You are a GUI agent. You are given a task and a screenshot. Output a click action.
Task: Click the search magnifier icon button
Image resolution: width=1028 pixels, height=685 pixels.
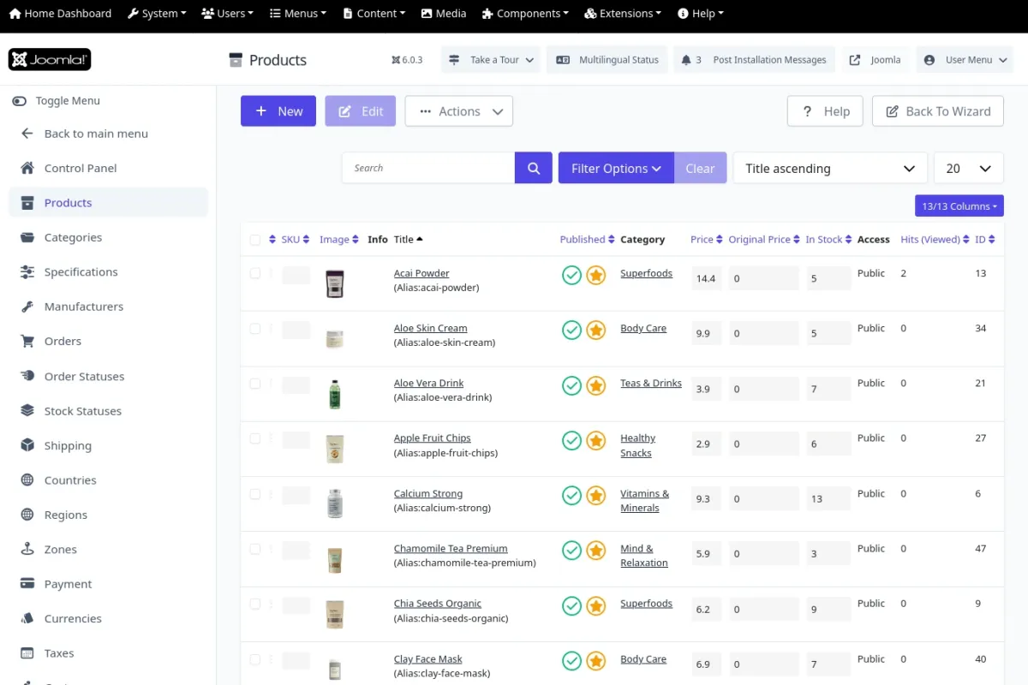coord(534,169)
